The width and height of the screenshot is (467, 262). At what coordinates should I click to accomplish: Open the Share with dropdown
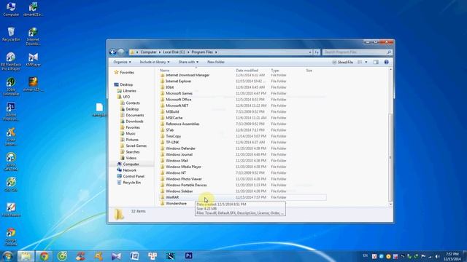pos(188,62)
